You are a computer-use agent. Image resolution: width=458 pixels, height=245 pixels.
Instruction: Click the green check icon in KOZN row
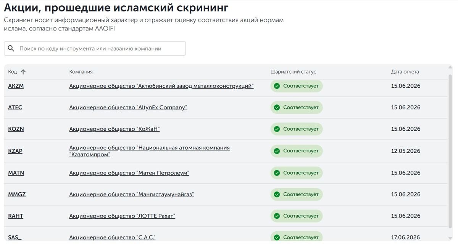277,129
